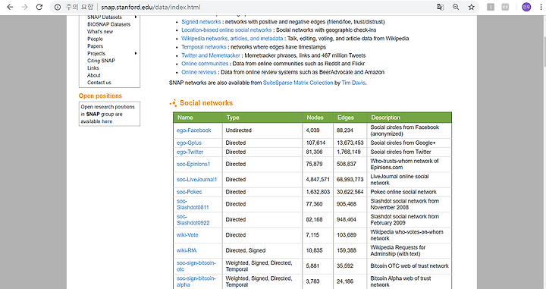Open the purple profile avatar
The image size is (546, 289).
526,7
